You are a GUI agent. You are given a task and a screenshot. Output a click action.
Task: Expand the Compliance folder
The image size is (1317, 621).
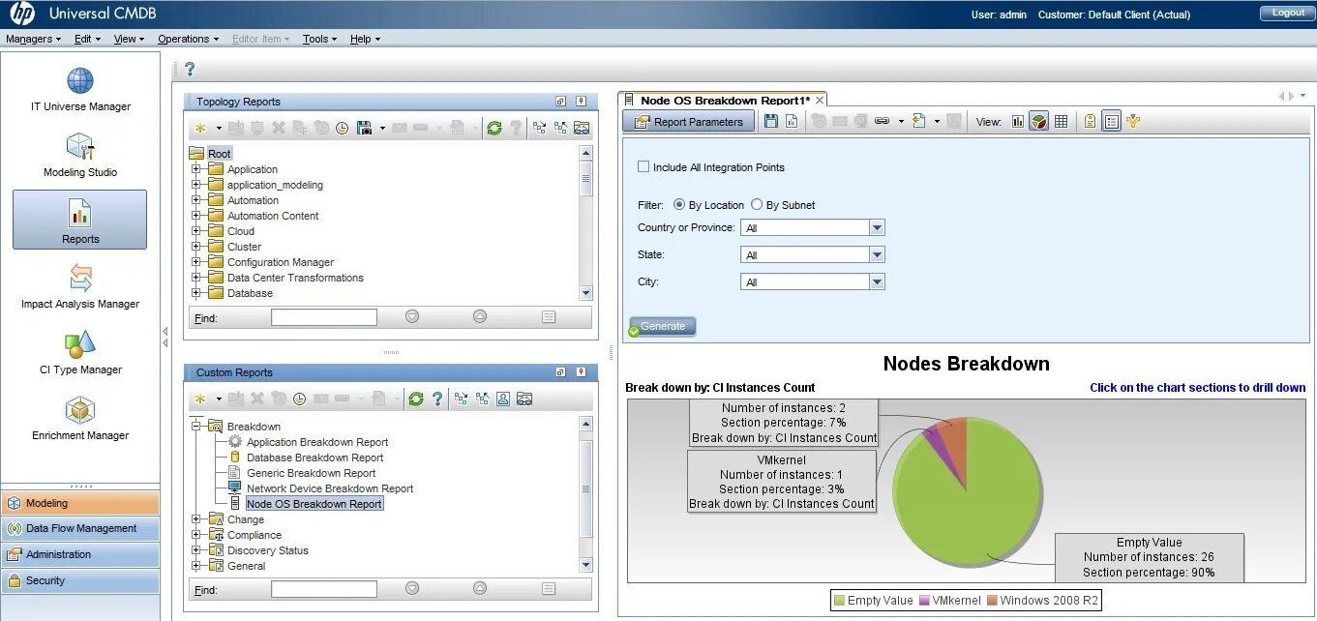195,535
